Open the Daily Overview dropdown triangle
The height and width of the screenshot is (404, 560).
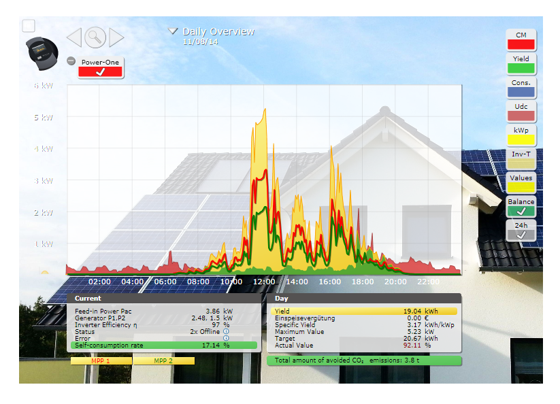[174, 31]
